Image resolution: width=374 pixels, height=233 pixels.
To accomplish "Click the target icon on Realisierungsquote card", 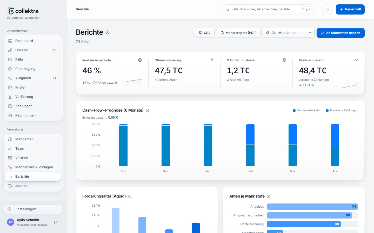I will point(140,60).
